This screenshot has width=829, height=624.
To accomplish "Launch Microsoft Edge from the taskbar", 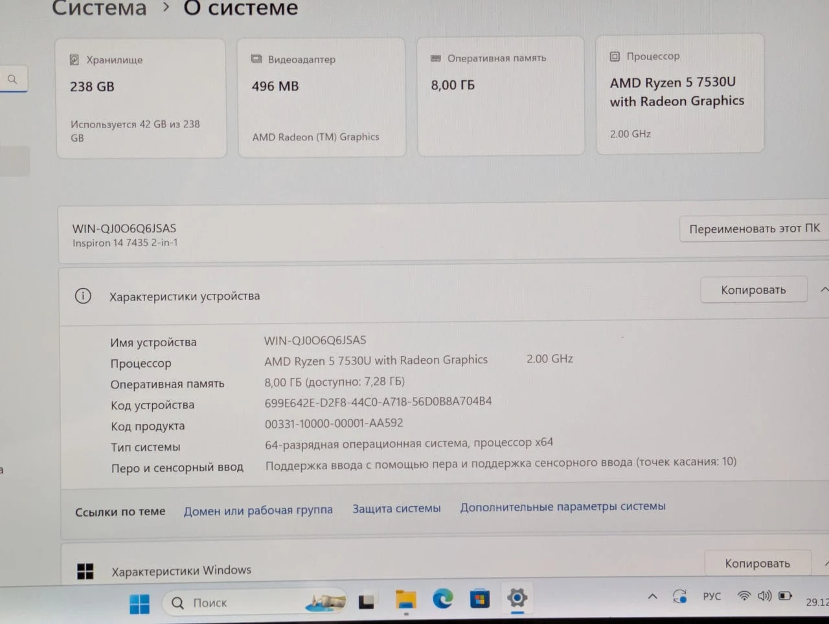I will coord(443,599).
